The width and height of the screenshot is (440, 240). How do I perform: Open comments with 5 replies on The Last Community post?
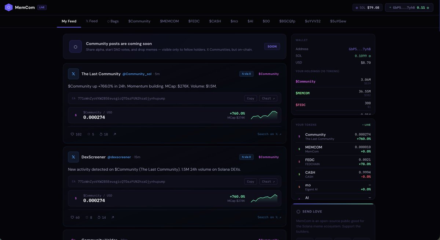(x=91, y=134)
